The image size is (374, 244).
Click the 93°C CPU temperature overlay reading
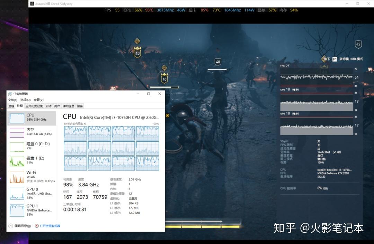(x=149, y=10)
